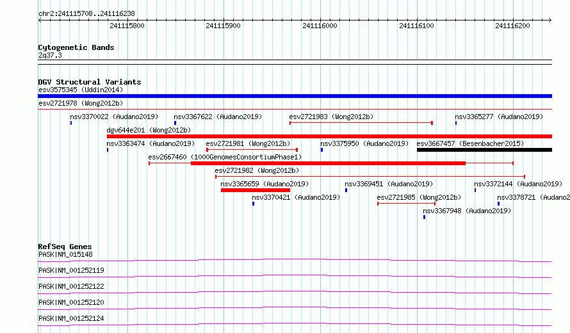Click the thick red dgv644e201 bar
Screen dimensions: 570x333
pyautogui.click(x=329, y=136)
